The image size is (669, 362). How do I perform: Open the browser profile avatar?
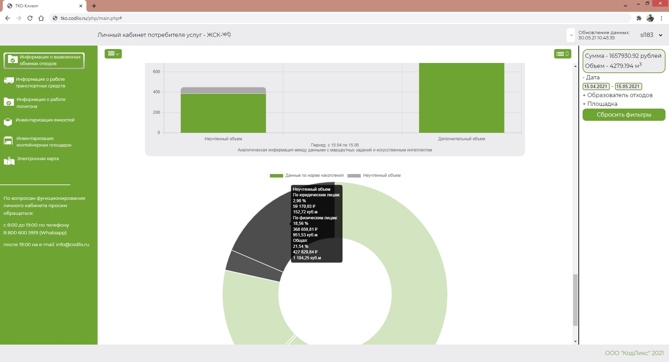650,18
